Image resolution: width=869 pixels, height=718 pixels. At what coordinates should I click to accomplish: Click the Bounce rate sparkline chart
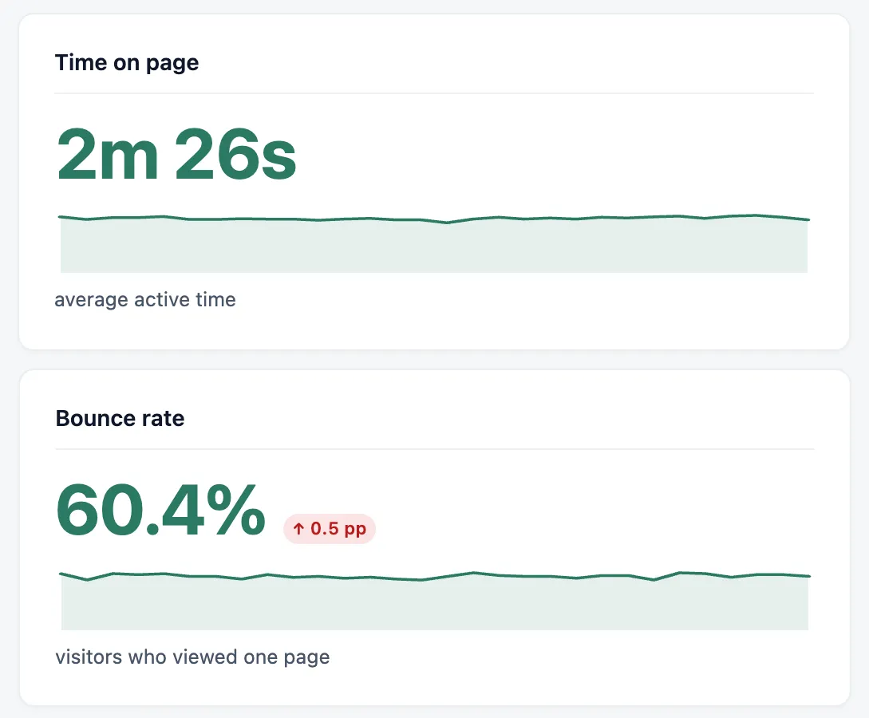pos(434,601)
